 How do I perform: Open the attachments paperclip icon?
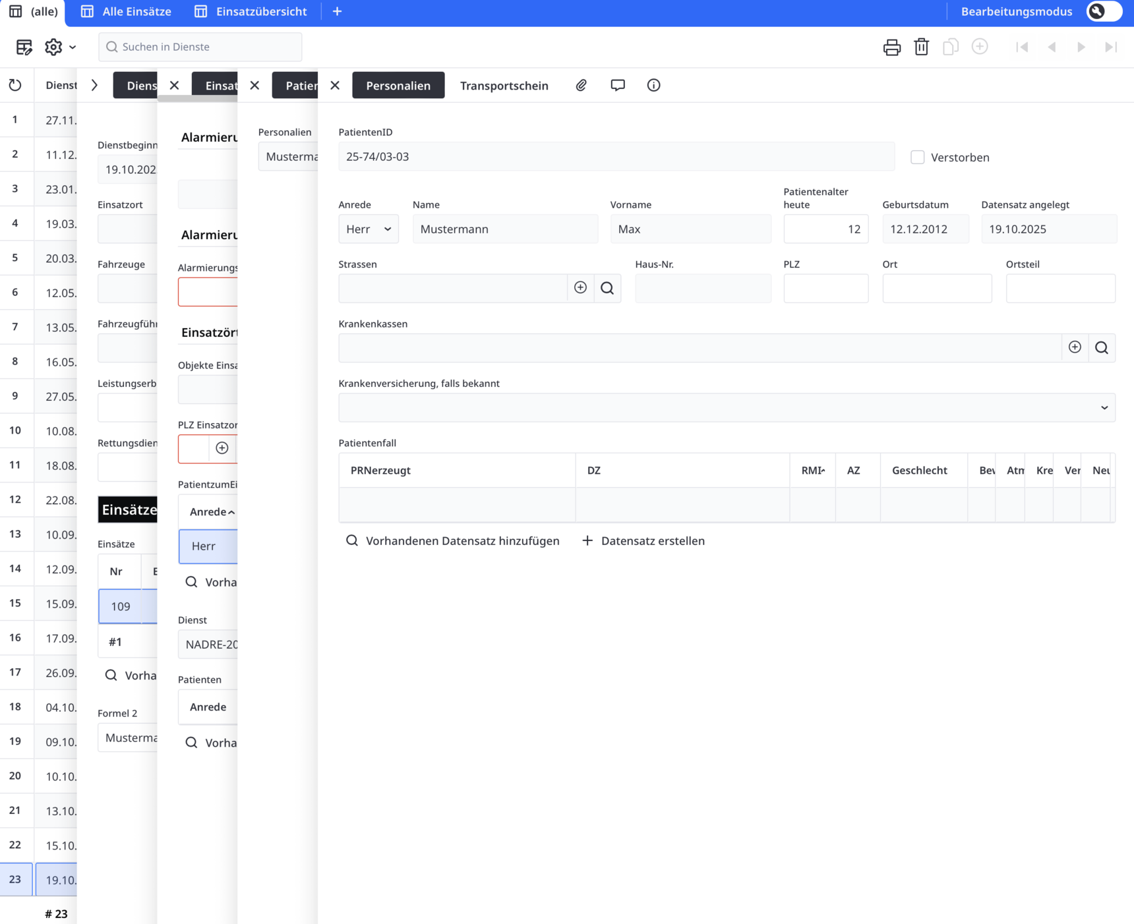coord(581,85)
